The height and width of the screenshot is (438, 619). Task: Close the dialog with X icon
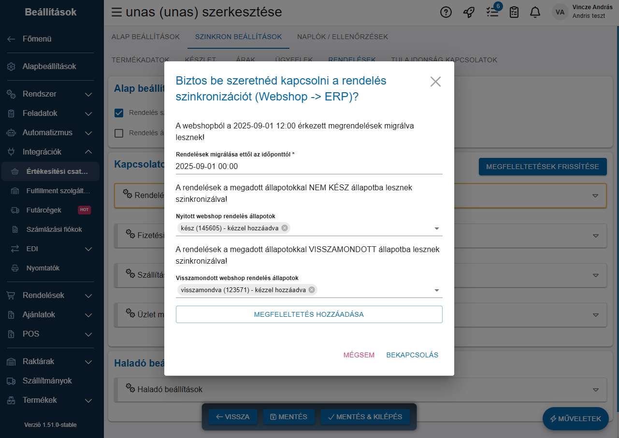(x=435, y=82)
